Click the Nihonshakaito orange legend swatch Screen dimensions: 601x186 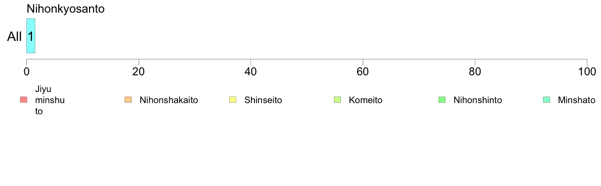pos(128,100)
